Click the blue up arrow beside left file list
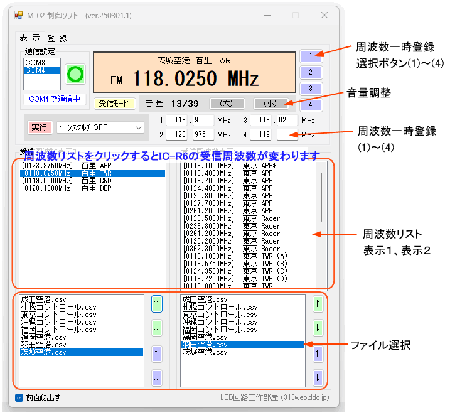 156,354
